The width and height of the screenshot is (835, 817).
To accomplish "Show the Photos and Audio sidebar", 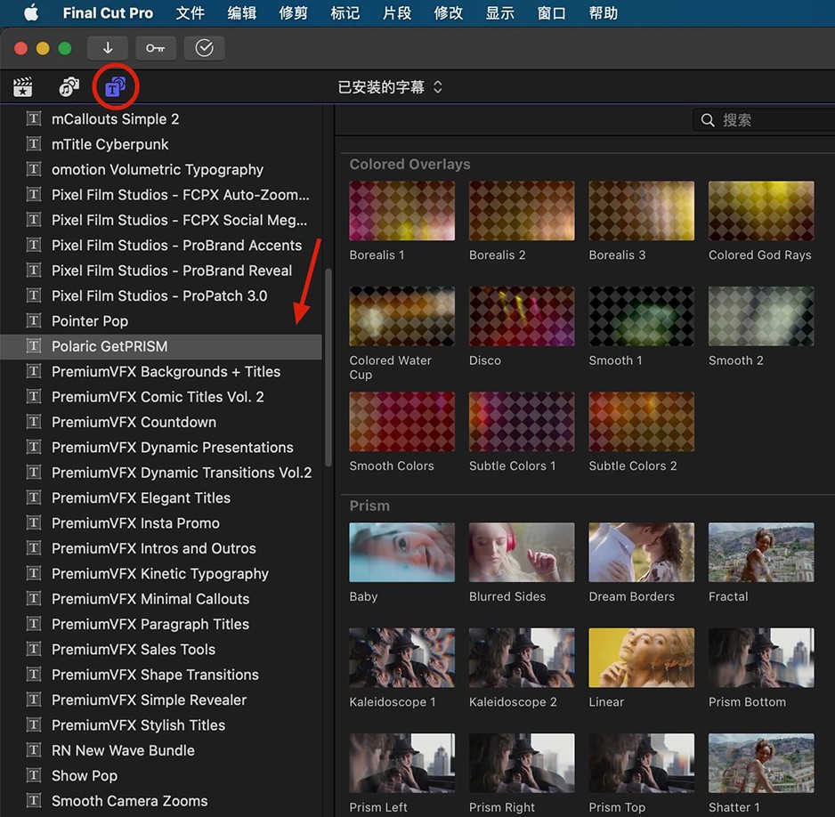I will [69, 87].
